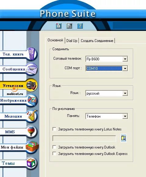
Task: Open the Мои файлы box icon
Action: click(32, 147)
